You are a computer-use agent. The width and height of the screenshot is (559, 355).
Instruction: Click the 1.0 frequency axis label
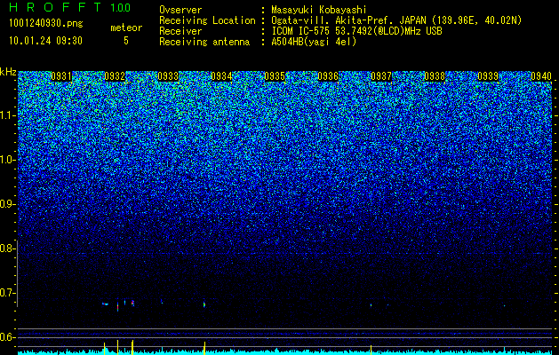click(7, 160)
